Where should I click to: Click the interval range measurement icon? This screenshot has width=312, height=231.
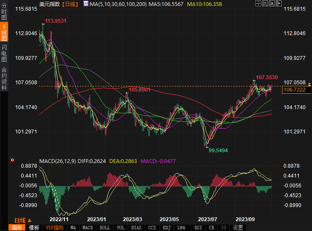[264, 4]
